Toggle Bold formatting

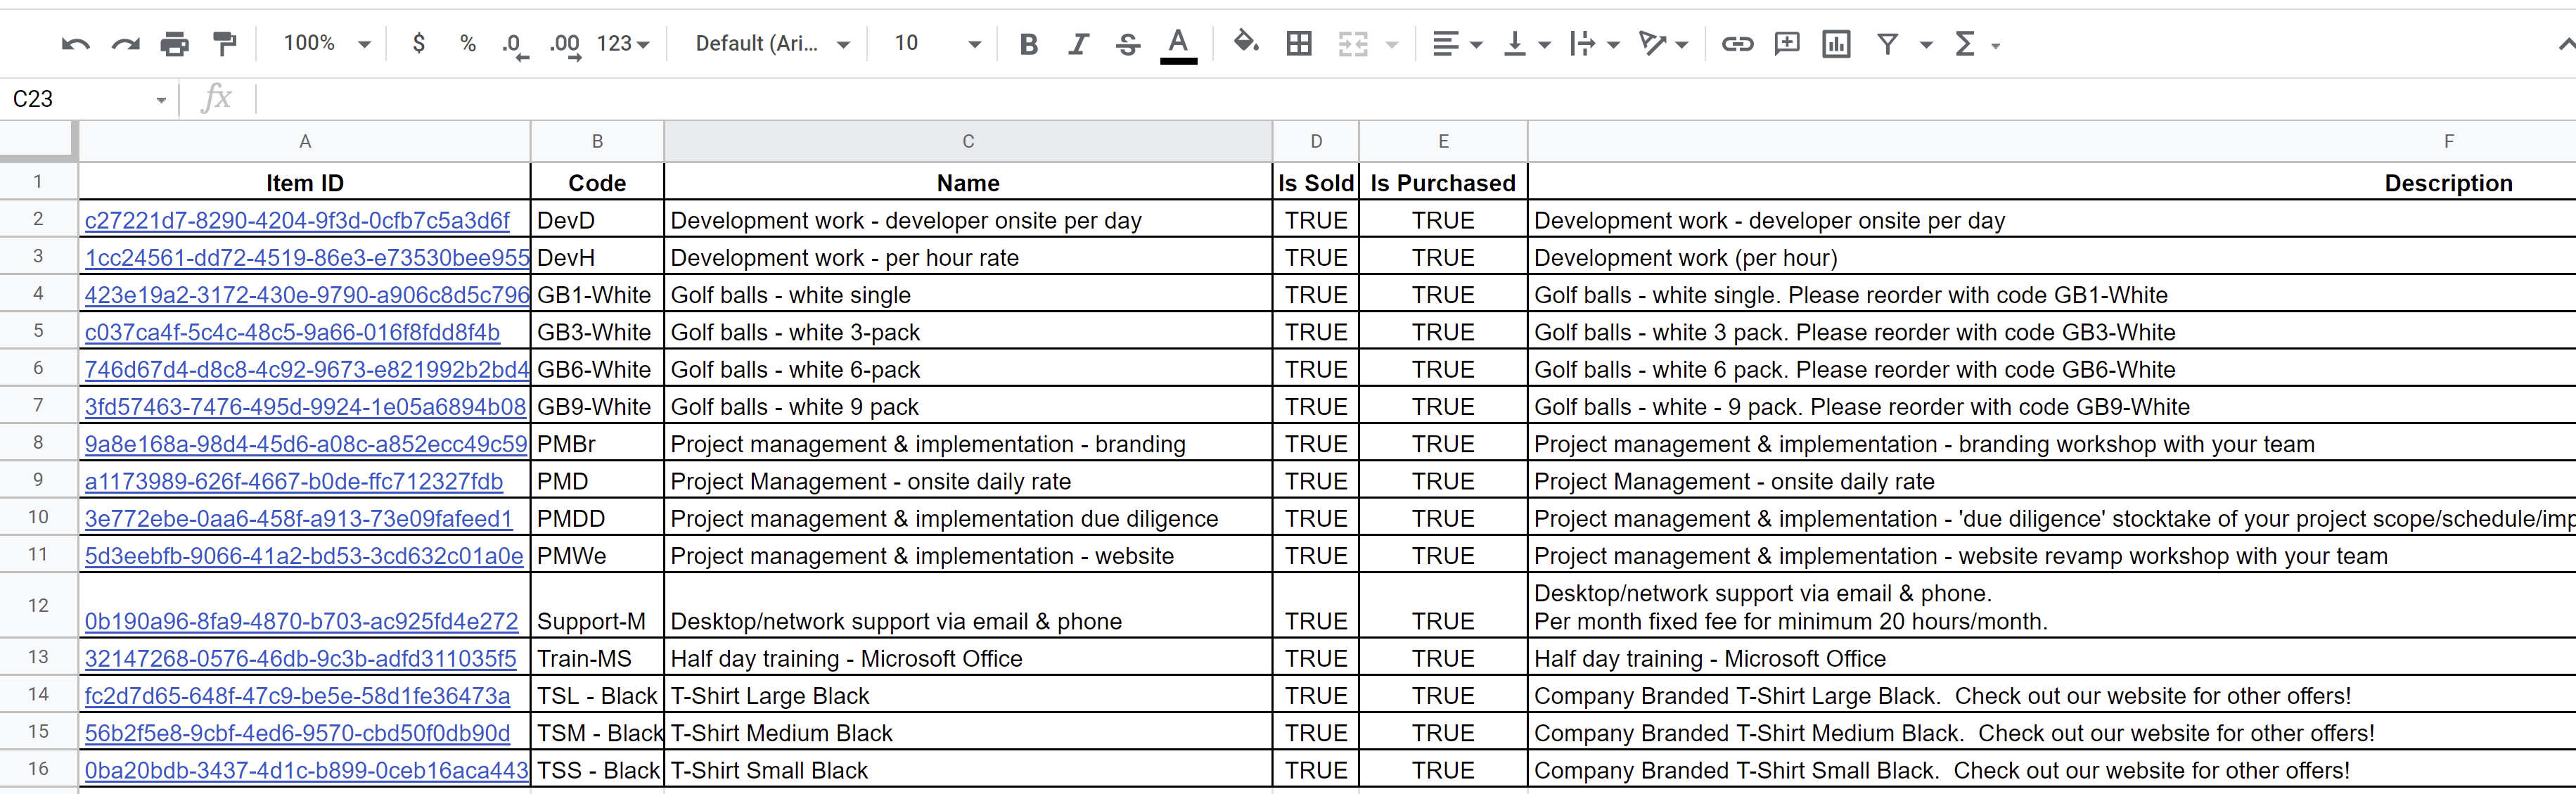[x=1028, y=44]
